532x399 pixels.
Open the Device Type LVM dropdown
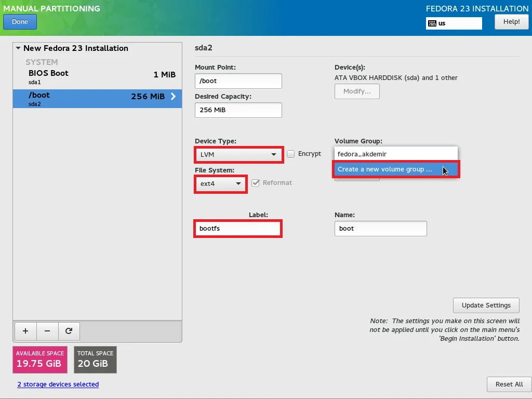239,155
